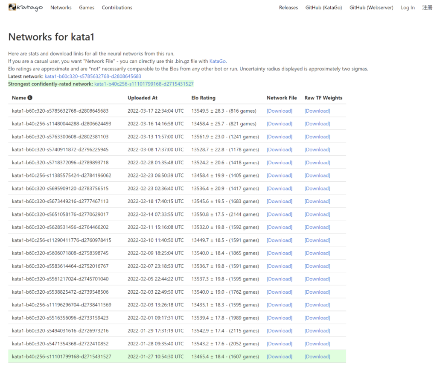Download Raw TF Weights for s5673449216 row
437x365 pixels.
click(317, 201)
